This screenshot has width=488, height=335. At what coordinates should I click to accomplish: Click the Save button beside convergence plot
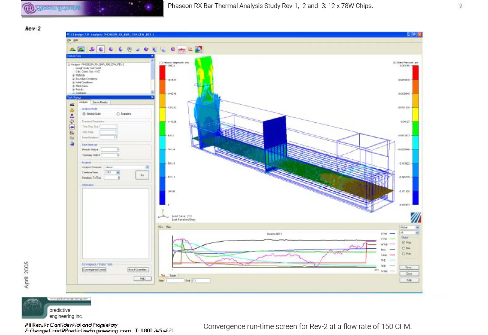(x=409, y=267)
